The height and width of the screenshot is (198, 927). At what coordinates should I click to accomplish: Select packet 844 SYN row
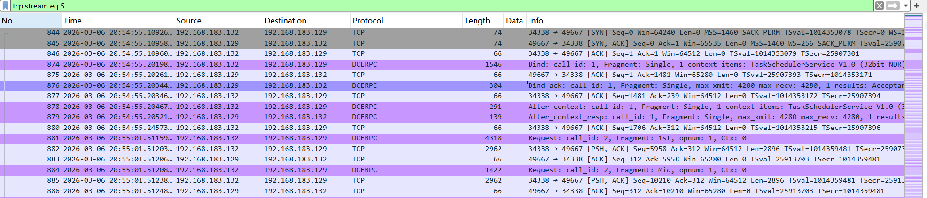(x=452, y=32)
